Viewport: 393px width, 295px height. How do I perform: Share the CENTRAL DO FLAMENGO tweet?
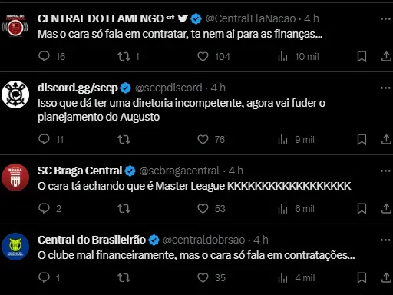pyautogui.click(x=386, y=57)
